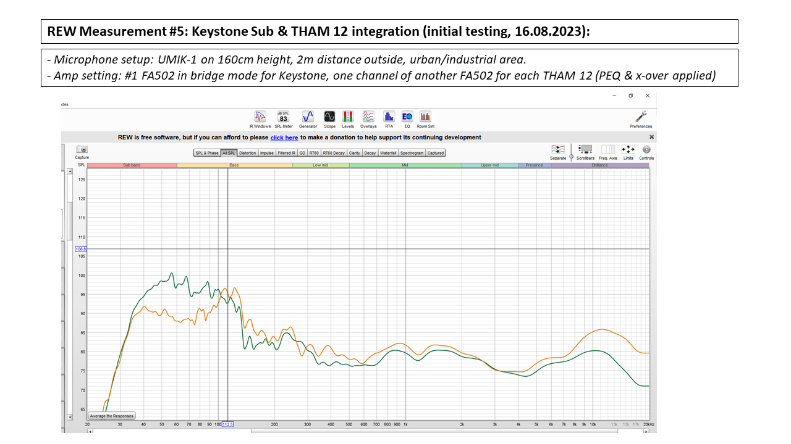This screenshot has height=444, width=791.
Task: Open the SPL Meter
Action: coord(284,119)
